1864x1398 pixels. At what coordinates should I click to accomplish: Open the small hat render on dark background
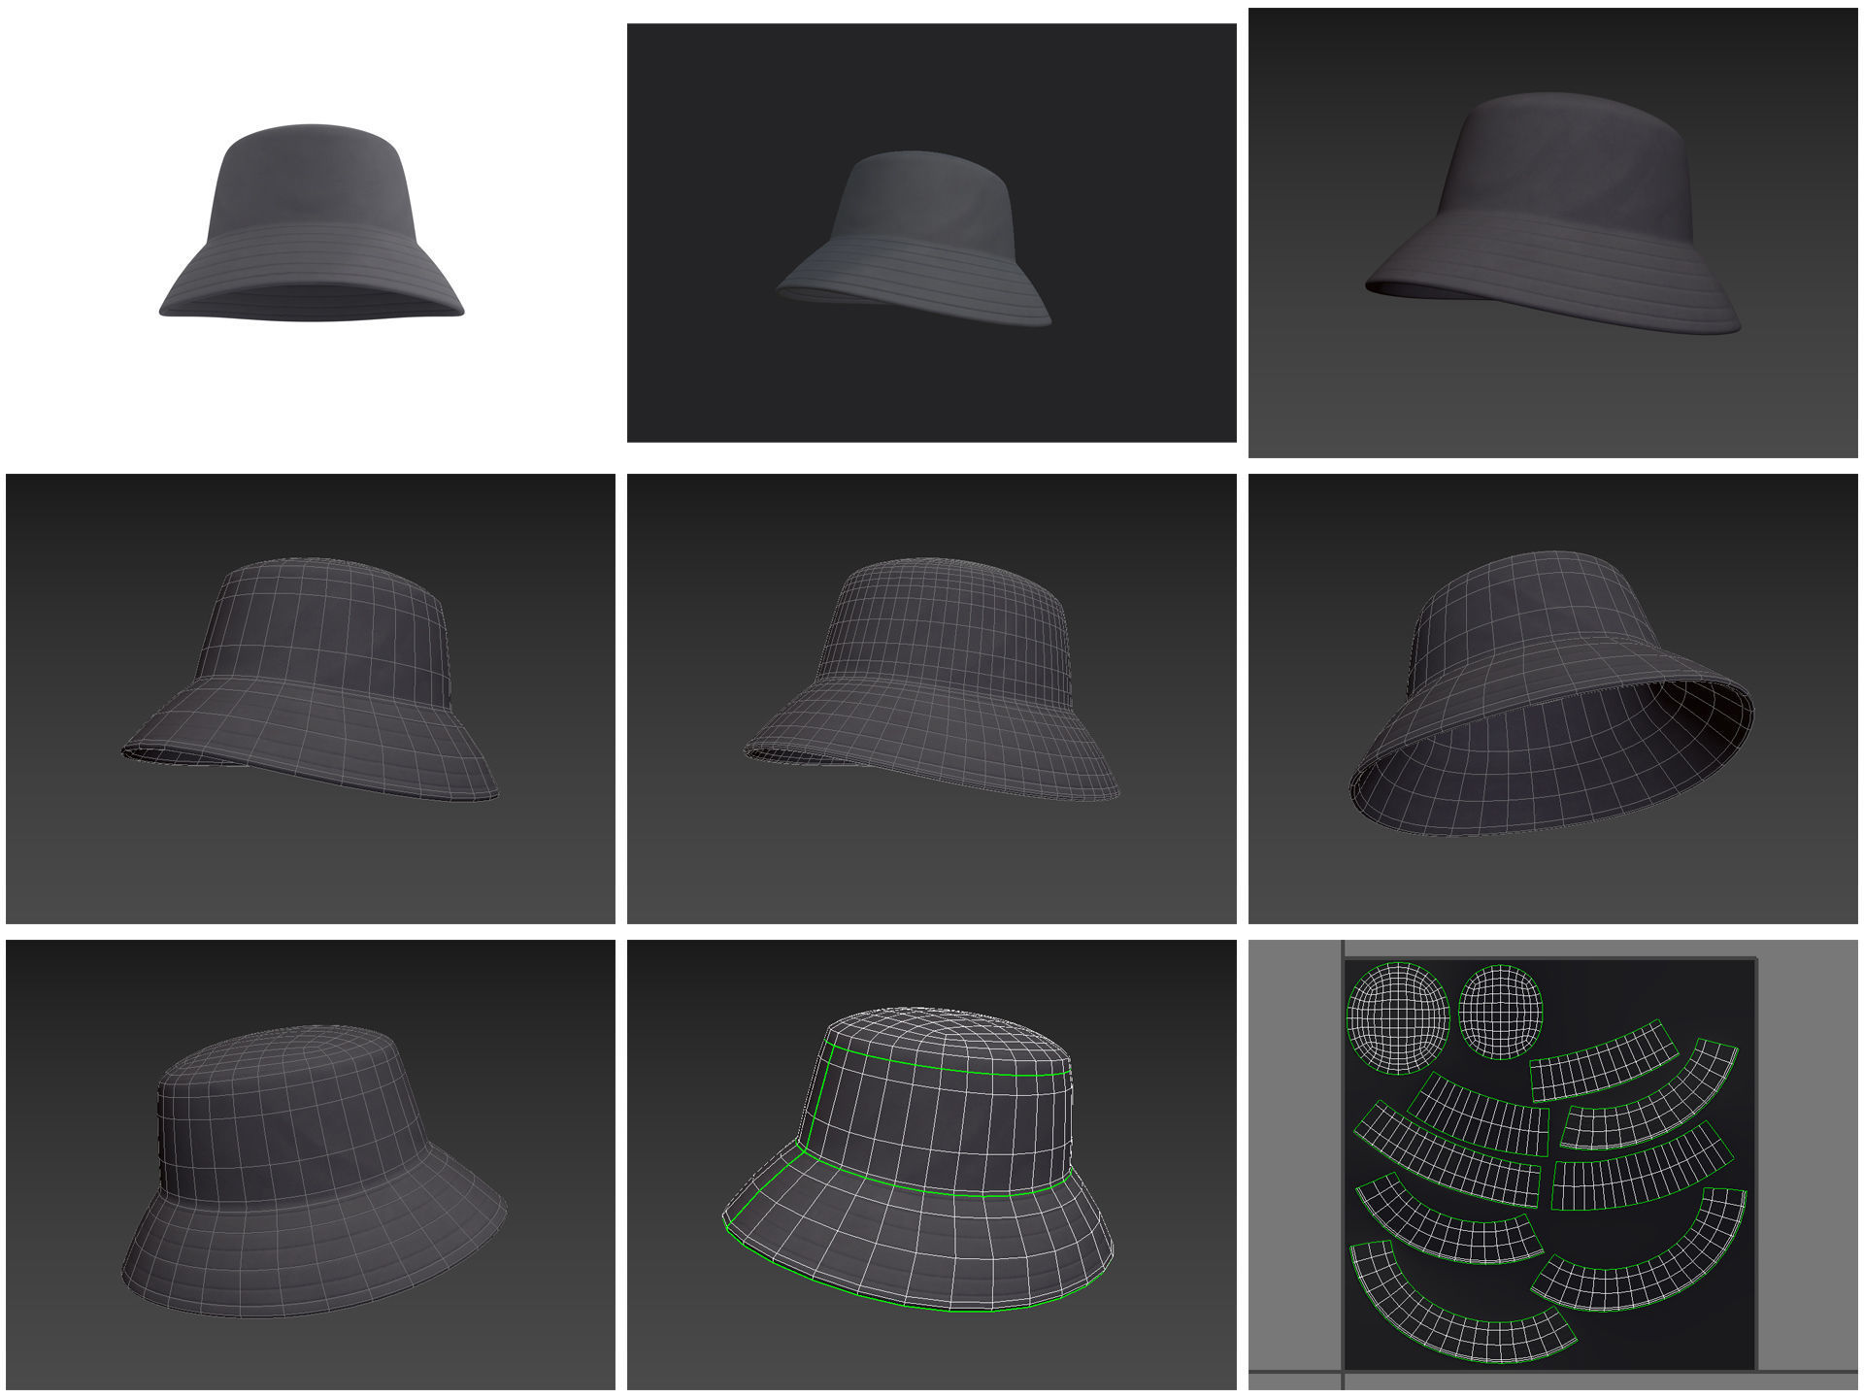click(x=932, y=233)
